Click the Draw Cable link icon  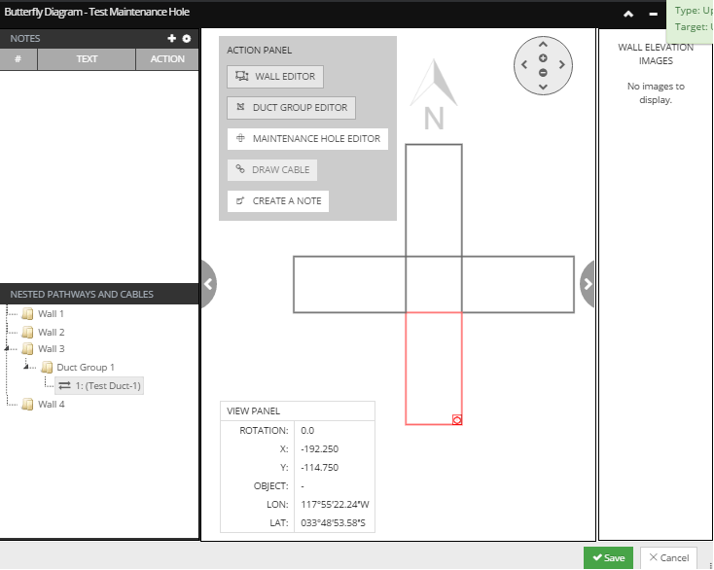pyautogui.click(x=240, y=169)
